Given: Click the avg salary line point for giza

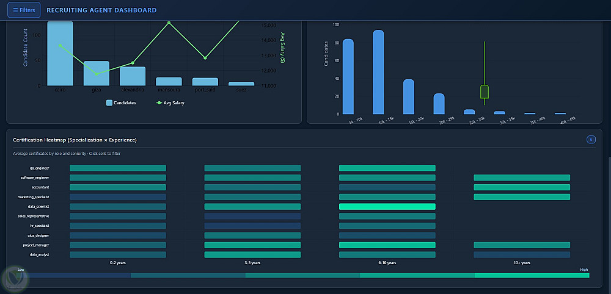Looking at the screenshot, I should (x=97, y=74).
